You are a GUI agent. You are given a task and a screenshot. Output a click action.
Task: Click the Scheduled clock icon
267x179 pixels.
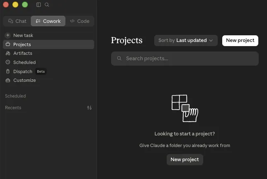[x=8, y=62]
